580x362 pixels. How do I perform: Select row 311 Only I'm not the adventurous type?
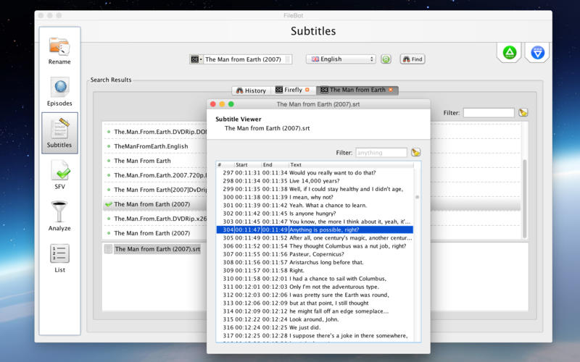(315, 287)
